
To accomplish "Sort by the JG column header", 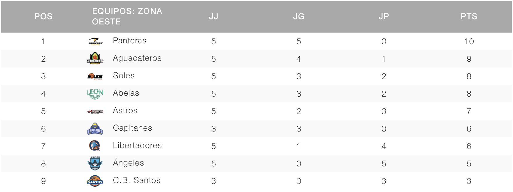I will pos(299,16).
